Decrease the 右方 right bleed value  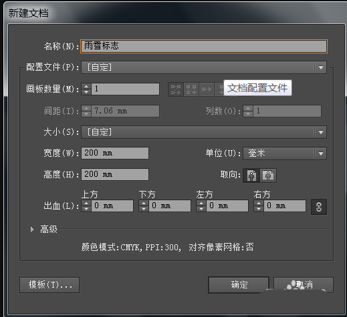click(259, 209)
